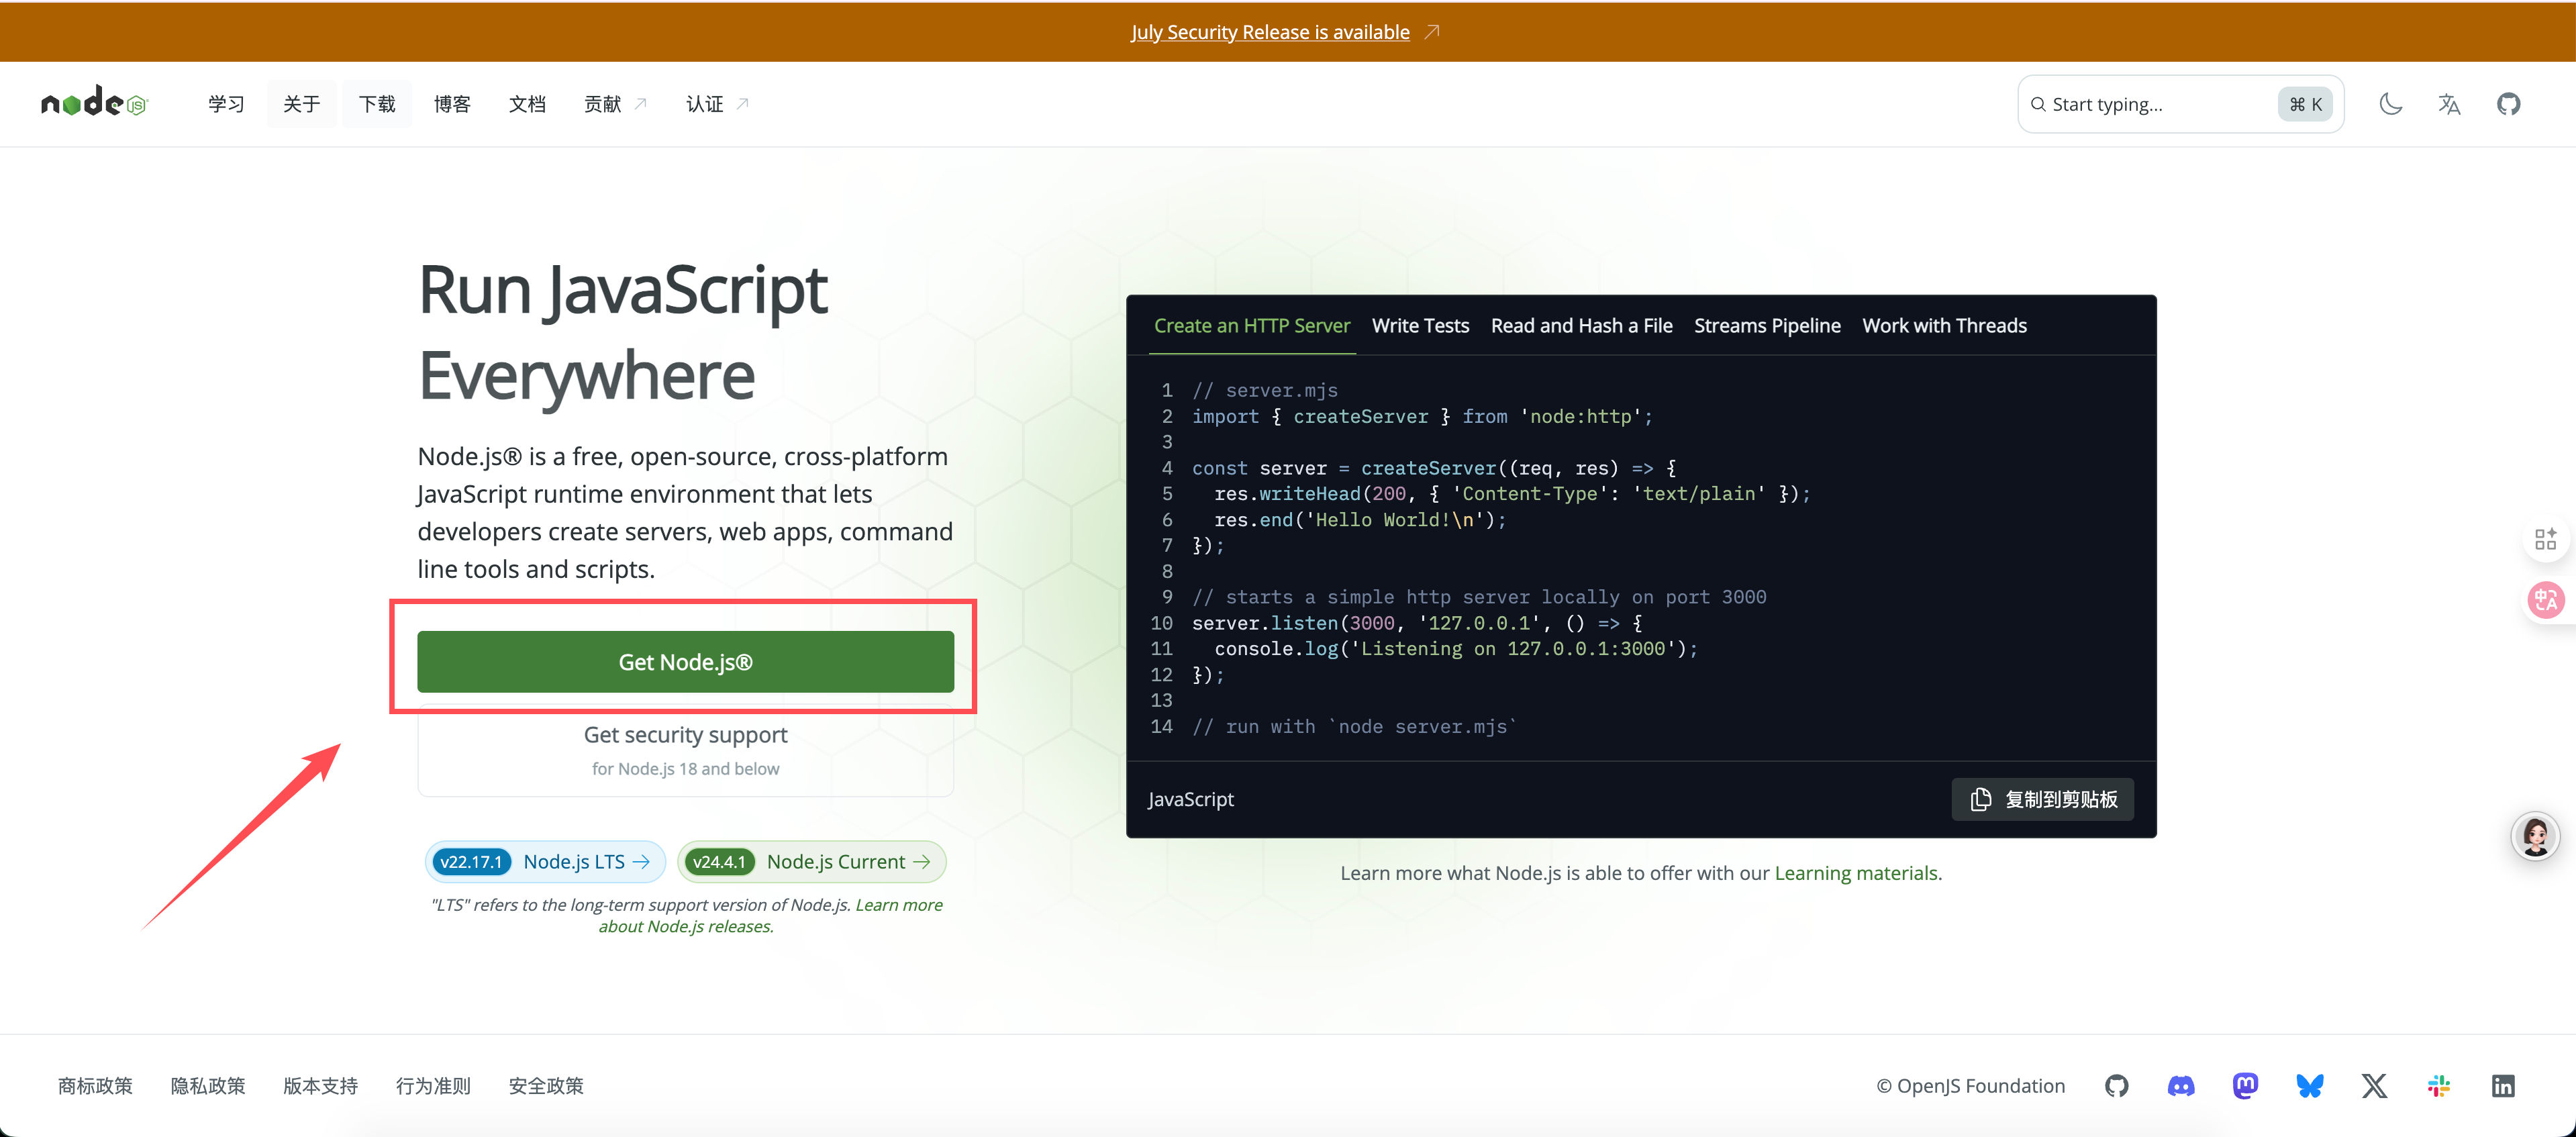This screenshot has height=1137, width=2576.
Task: Open the 下载 menu item
Action: pos(377,104)
